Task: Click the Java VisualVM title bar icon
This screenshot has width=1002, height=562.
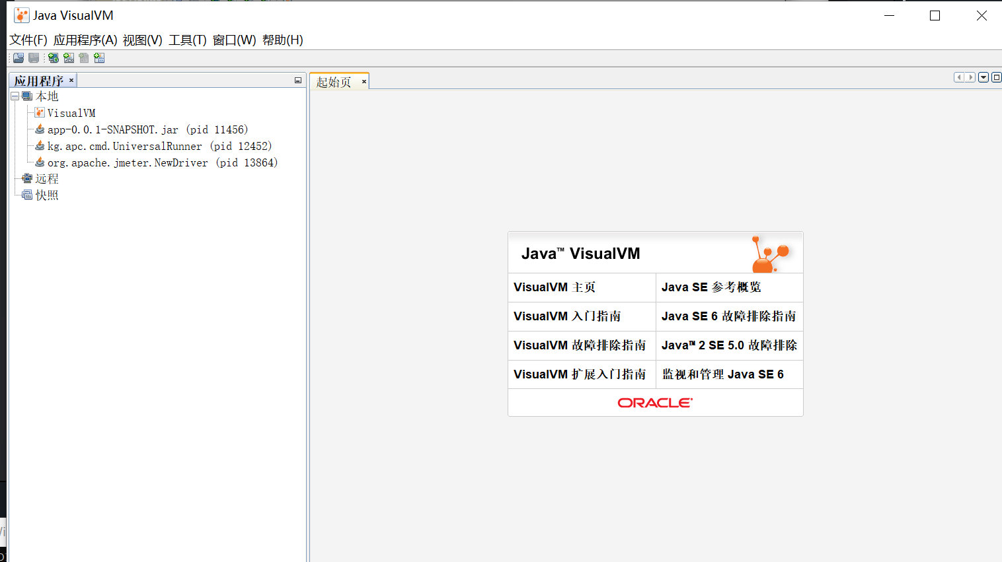Action: [x=22, y=15]
